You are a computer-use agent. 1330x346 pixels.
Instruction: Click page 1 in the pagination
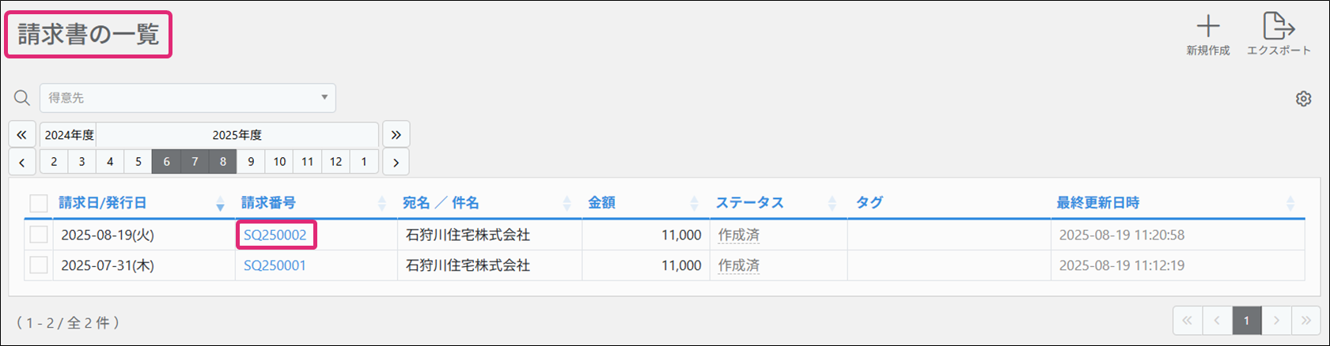click(x=1246, y=320)
